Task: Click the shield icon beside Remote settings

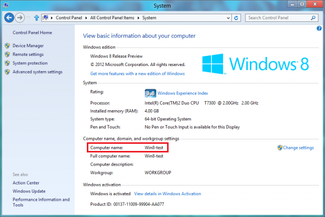Action: coord(7,54)
